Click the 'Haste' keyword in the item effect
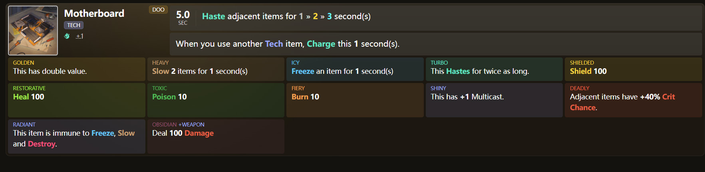 pos(213,16)
